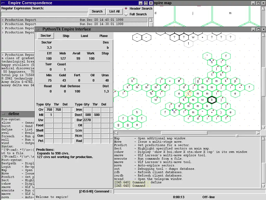This screenshot has width=266, height=200.
Task: Click the Empire map window scroll up arrow
Action: point(263,8)
